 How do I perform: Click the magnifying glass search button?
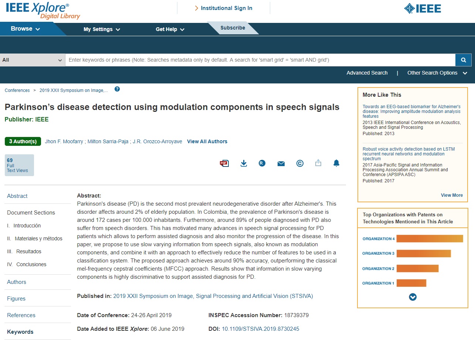tap(463, 60)
